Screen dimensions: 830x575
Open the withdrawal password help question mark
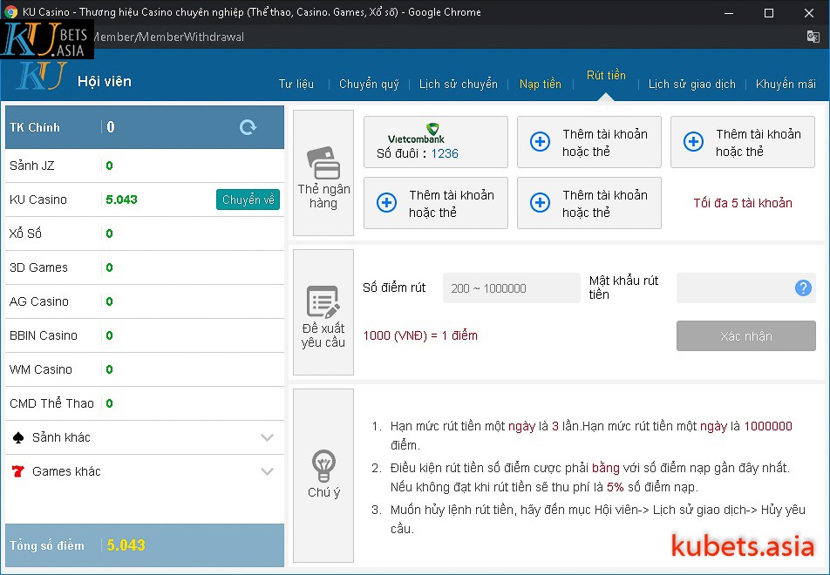click(x=803, y=287)
